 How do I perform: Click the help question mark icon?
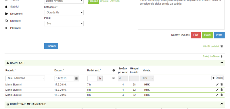[114, 70]
